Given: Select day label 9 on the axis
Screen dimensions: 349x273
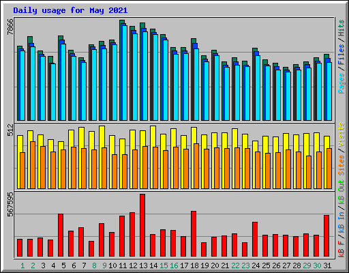Looking at the screenshot, I should [x=104, y=265].
